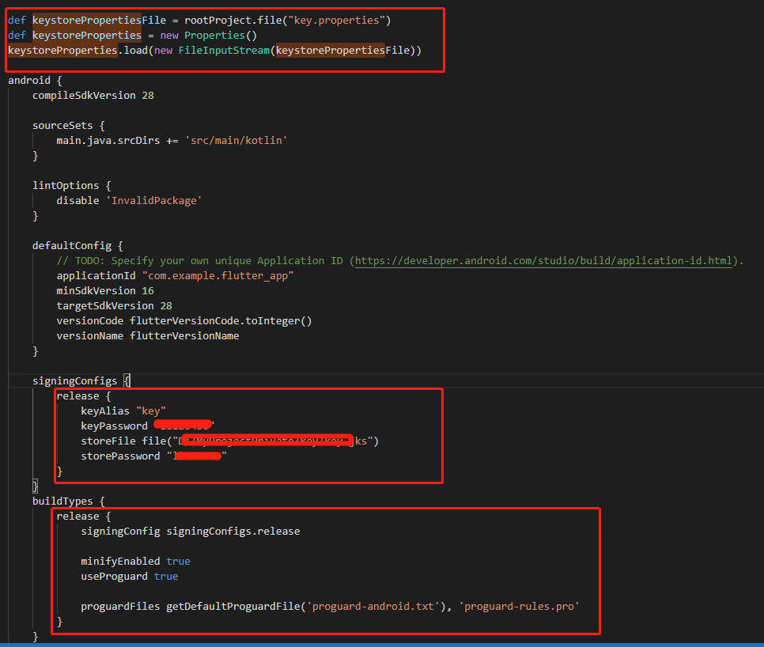Click 'new Properties()' on second line
The image size is (764, 647).
point(209,36)
